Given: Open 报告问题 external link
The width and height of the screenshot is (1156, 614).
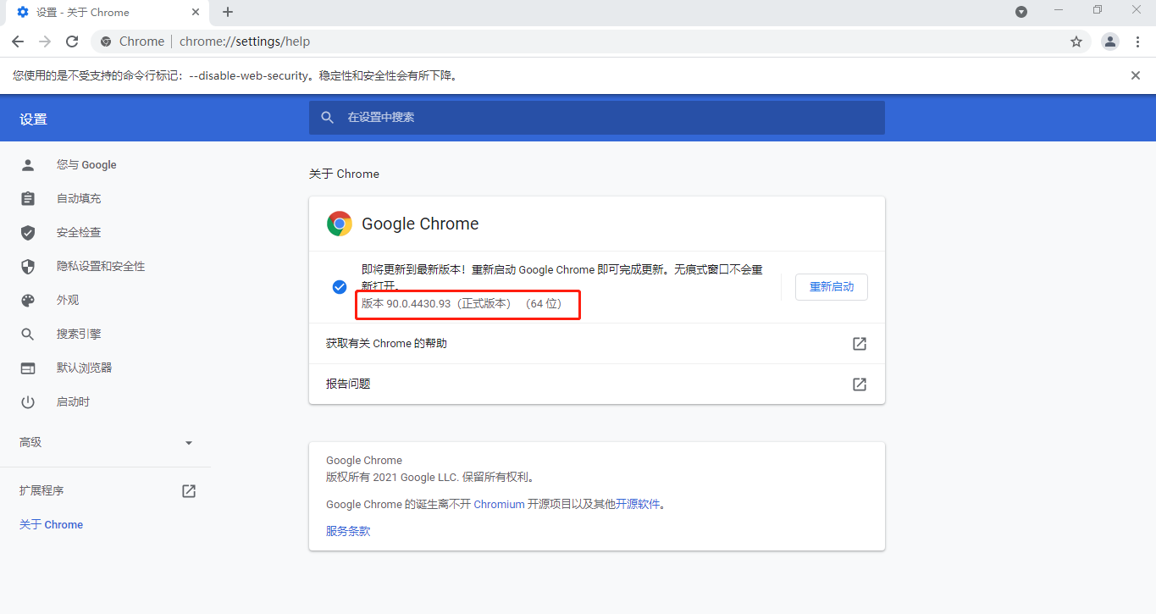Looking at the screenshot, I should click(859, 384).
